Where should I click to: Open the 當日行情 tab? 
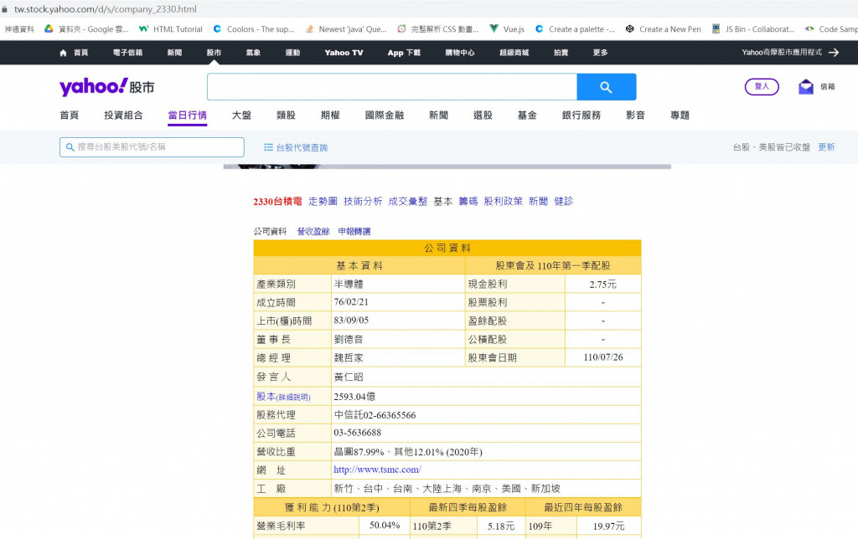(187, 115)
